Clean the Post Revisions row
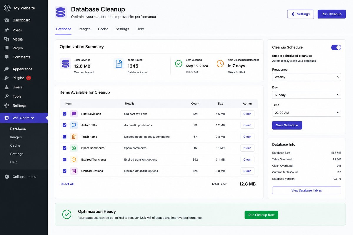This screenshot has height=235, width=353. click(247, 114)
